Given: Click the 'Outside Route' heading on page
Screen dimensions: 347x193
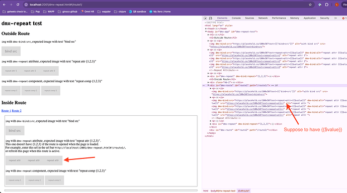Looking at the screenshot, I should (16, 34).
